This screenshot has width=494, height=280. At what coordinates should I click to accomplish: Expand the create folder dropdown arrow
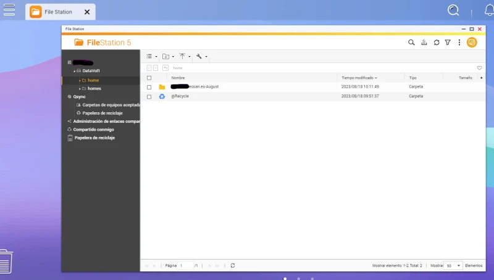[x=173, y=57]
